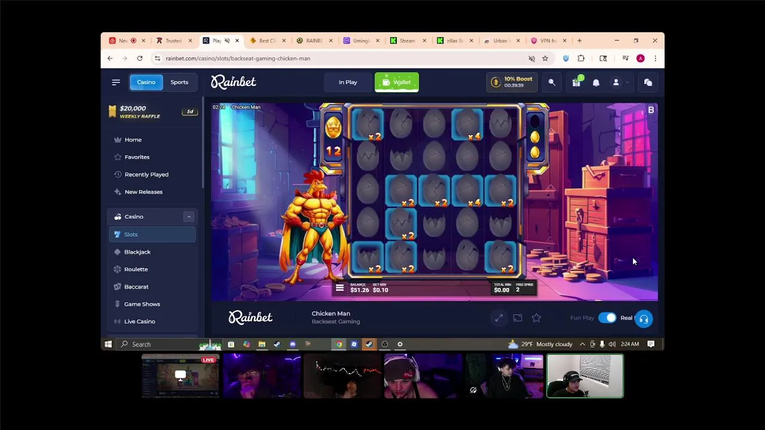The image size is (765, 430).
Task: Mute site via Play tab speaker icon
Action: pos(227,41)
